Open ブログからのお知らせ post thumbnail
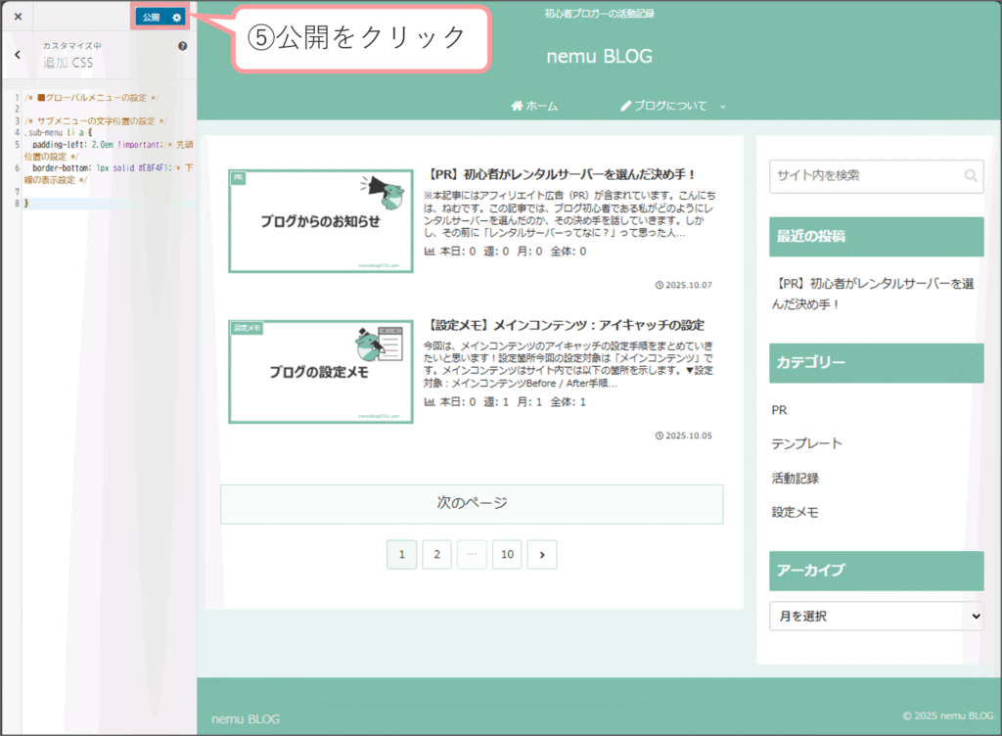Viewport: 1002px width, 736px height. pyautogui.click(x=321, y=221)
